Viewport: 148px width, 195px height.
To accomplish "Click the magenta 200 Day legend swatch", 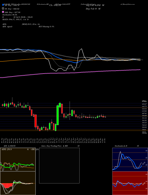I will click(x=3, y=12).
